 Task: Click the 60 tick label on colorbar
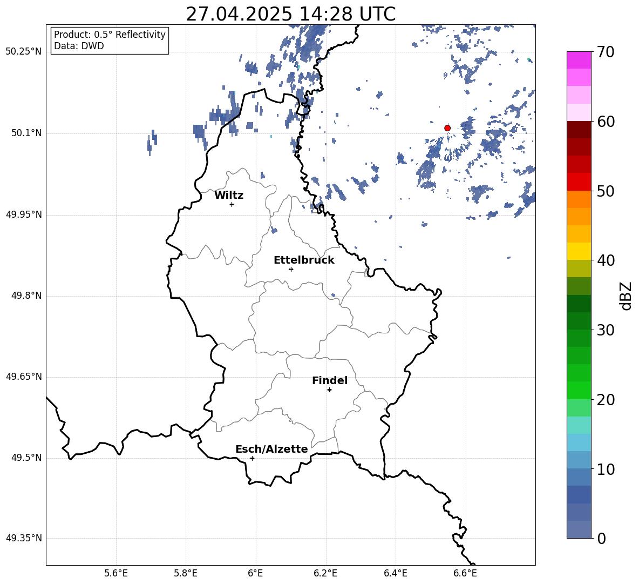(606, 122)
